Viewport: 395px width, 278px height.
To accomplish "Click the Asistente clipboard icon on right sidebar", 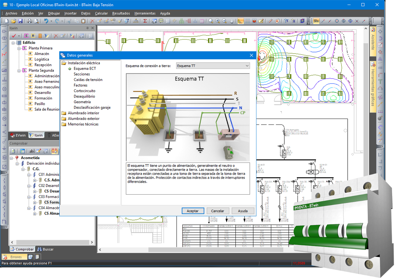I will tap(373, 29).
